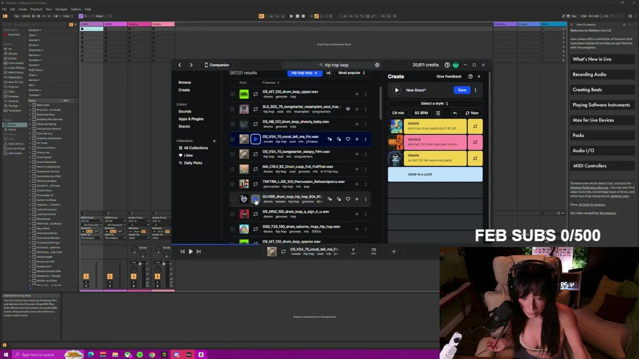Regenerate the DRUMS hat snare loop layer
The height and width of the screenshot is (359, 639).
click(x=475, y=159)
